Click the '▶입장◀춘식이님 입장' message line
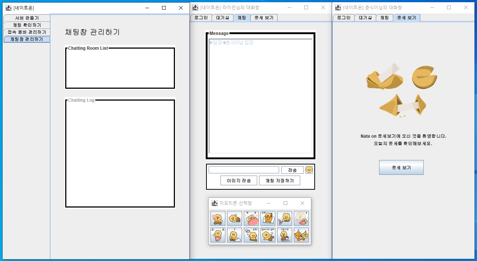477x261 pixels. [232, 42]
